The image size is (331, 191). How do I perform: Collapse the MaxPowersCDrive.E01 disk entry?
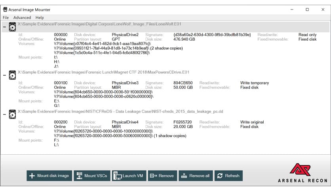coord(4,75)
